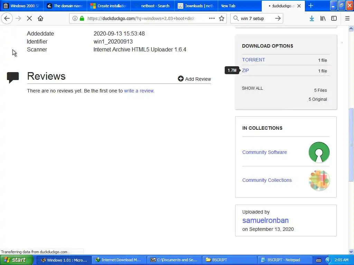Image resolution: width=354 pixels, height=265 pixels.
Task: Close the duckduckgo tab
Action: 299,6
